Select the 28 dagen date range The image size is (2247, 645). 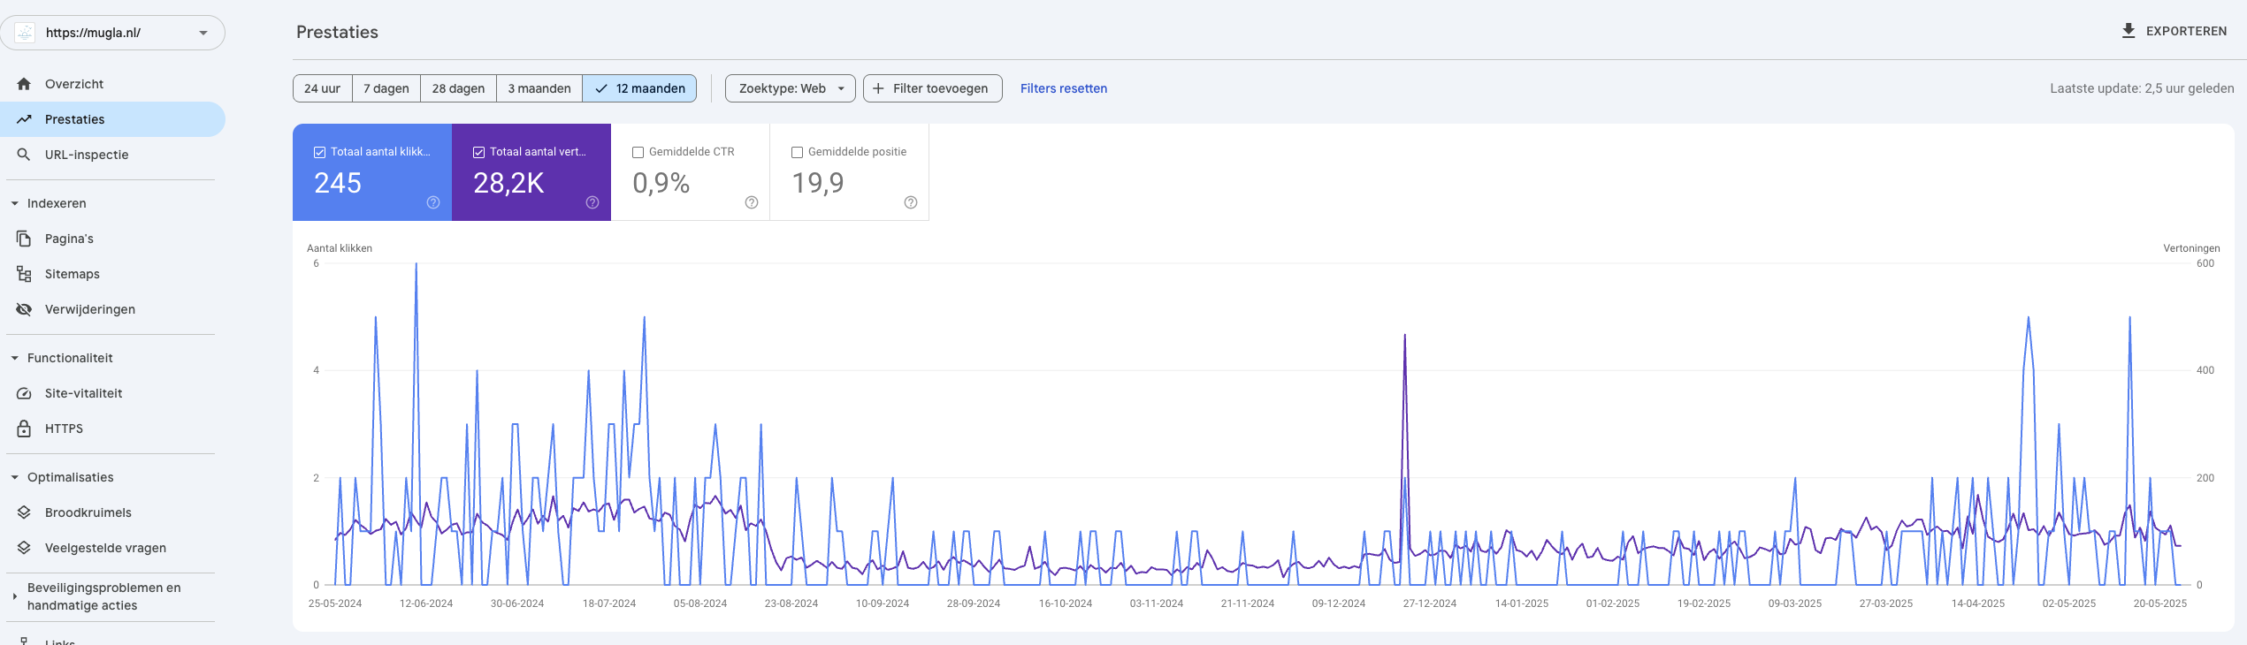coord(458,88)
